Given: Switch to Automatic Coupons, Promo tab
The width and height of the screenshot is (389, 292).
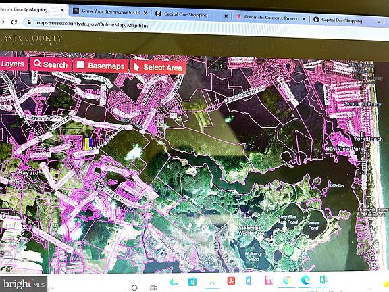Looking at the screenshot, I should (x=270, y=18).
